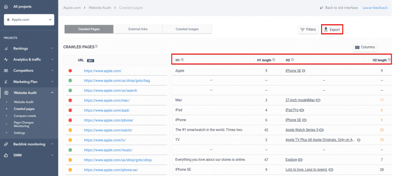The width and height of the screenshot is (393, 176).
Task: Click the H1 text 'The #1 smartwatch in the world'
Action: (x=209, y=130)
